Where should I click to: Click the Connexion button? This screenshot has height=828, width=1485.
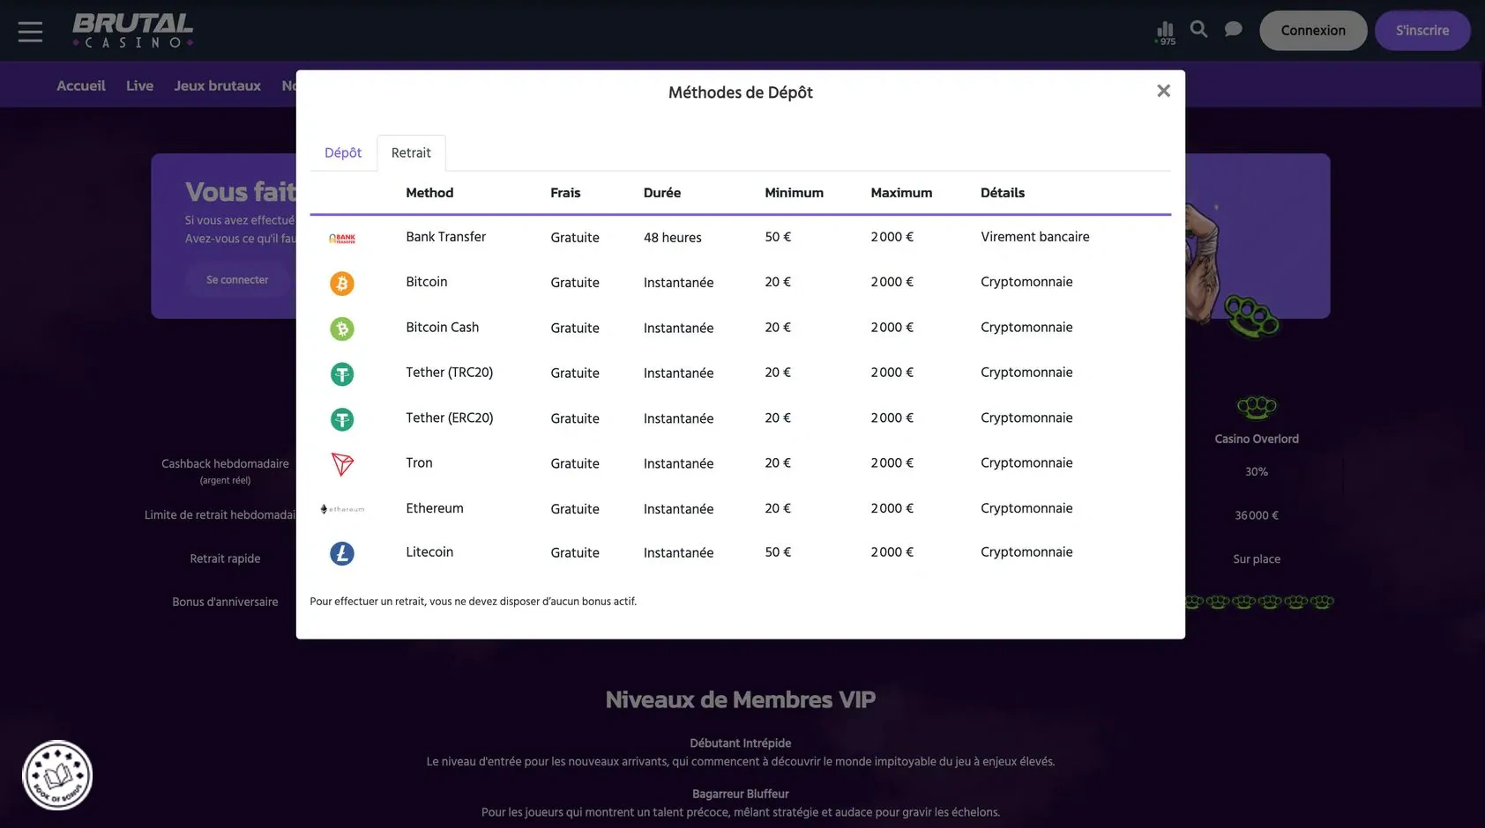pos(1313,30)
